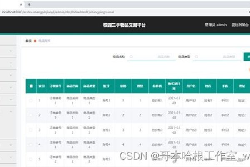250x167 pixels.
Task: Focus the localhost address bar URL
Action: tap(58, 12)
